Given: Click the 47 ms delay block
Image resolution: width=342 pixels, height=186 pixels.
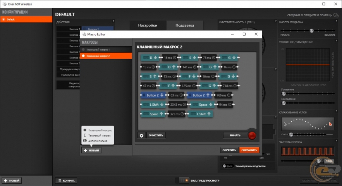Looking at the screenshot, I should point(148,86).
